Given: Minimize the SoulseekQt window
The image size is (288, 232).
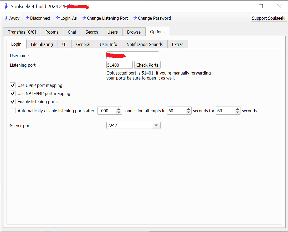Looking at the screenshot, I should (x=243, y=6).
